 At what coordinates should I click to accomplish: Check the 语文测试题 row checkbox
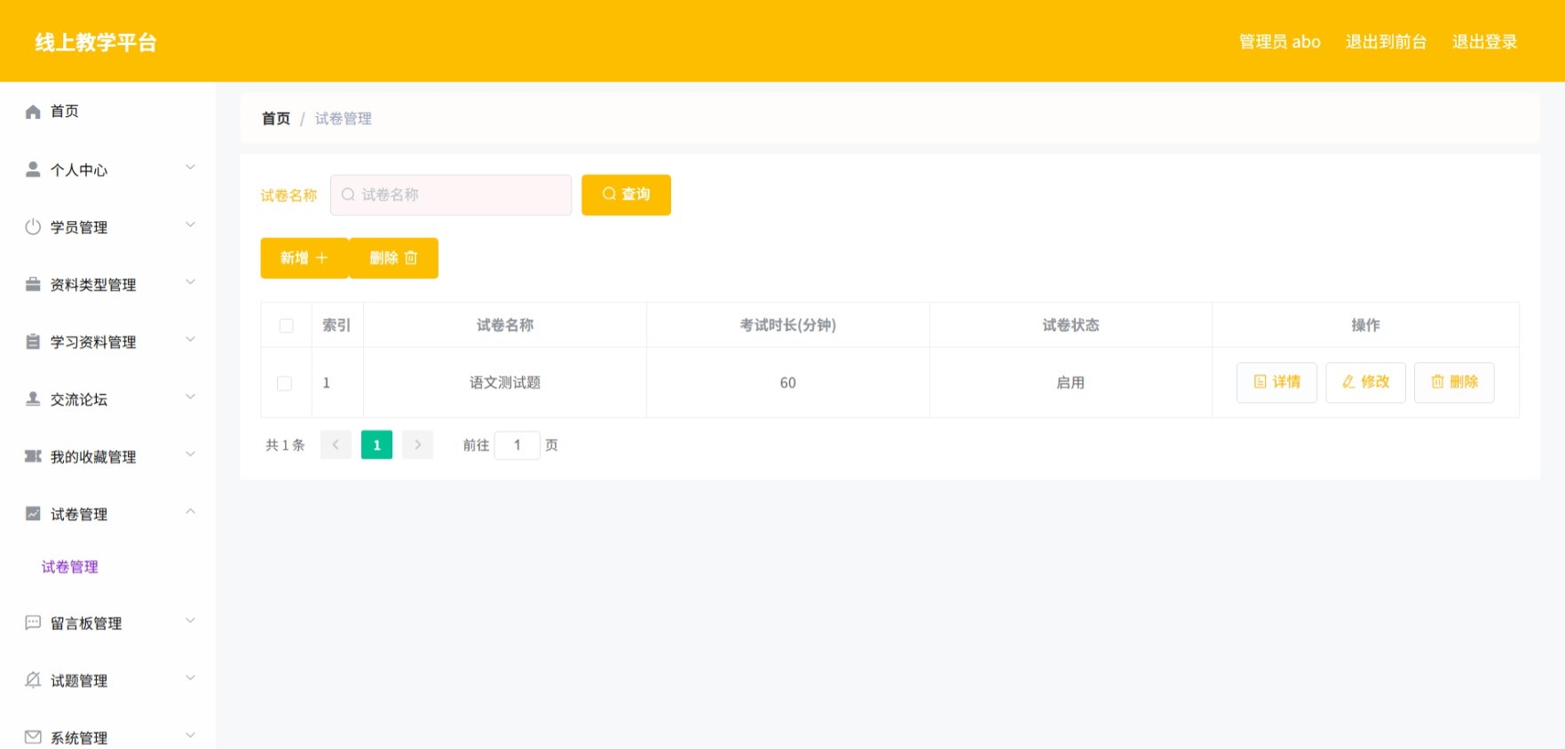pyautogui.click(x=285, y=383)
